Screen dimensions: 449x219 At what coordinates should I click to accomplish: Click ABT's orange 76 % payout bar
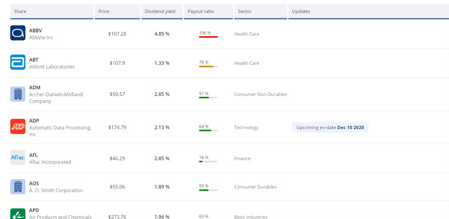208,66
